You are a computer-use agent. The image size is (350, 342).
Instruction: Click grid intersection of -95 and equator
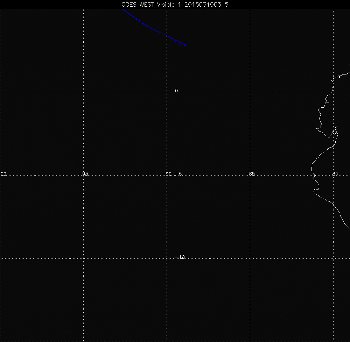point(83,92)
